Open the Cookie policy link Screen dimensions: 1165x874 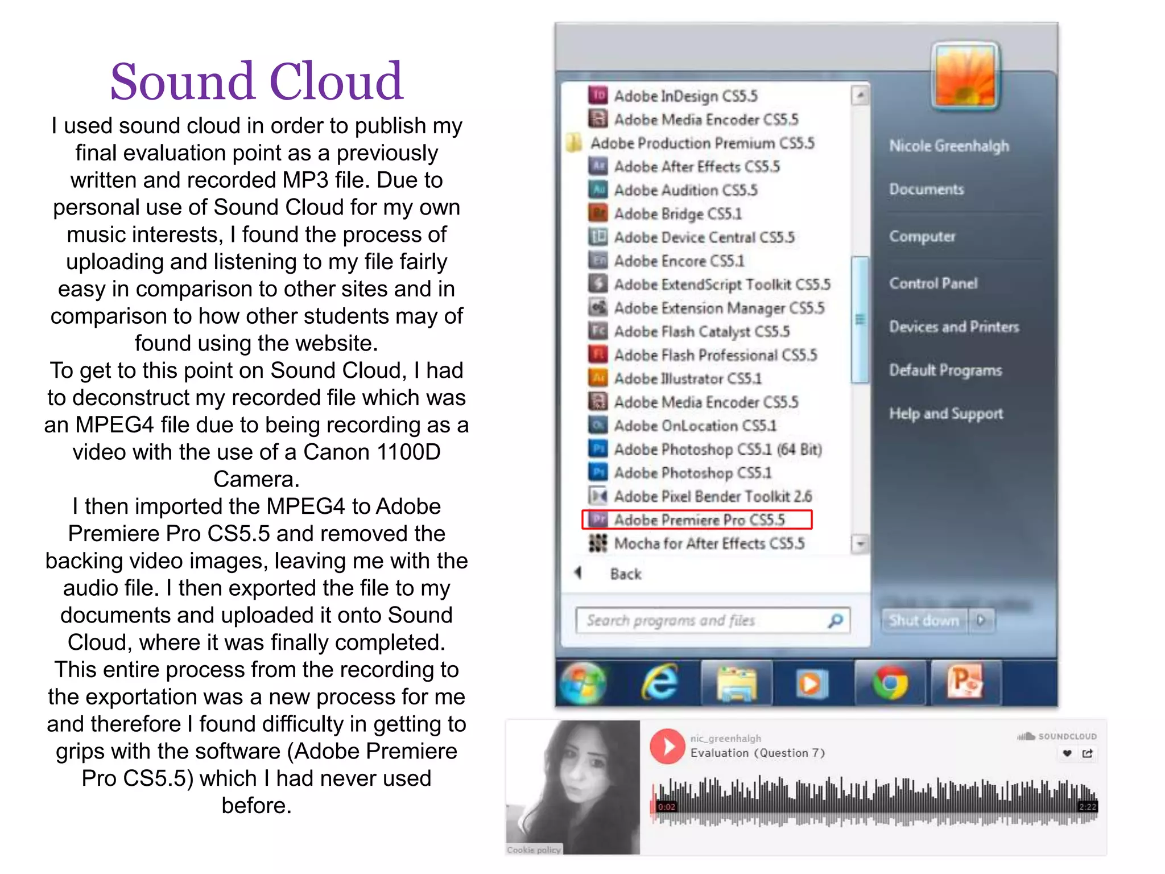(534, 850)
